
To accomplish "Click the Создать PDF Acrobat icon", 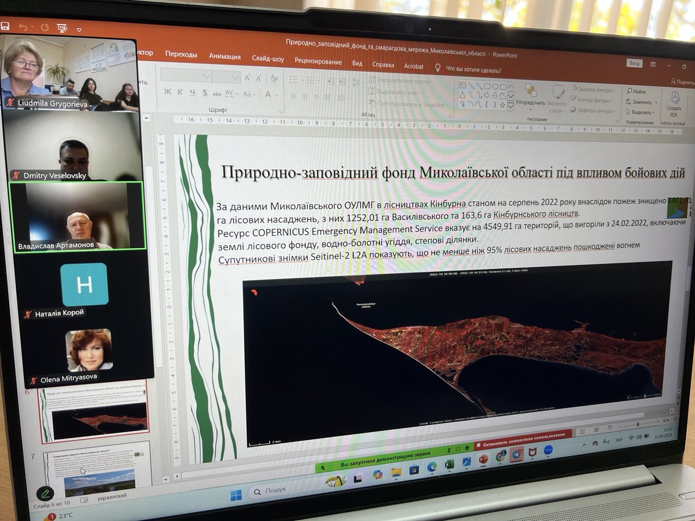I will (x=674, y=104).
